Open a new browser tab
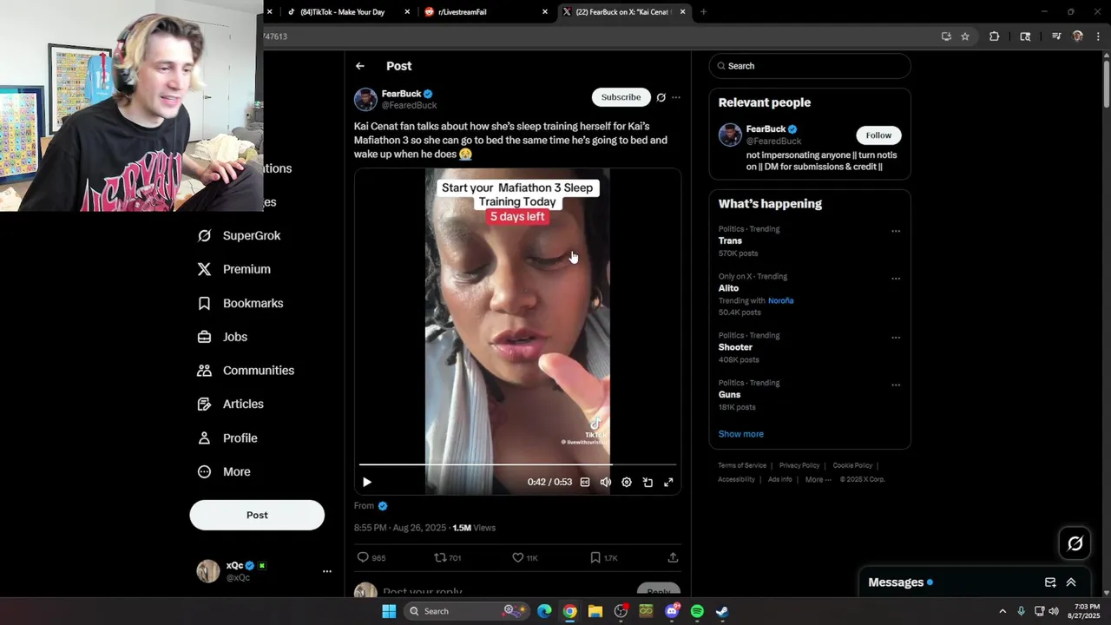 click(703, 12)
